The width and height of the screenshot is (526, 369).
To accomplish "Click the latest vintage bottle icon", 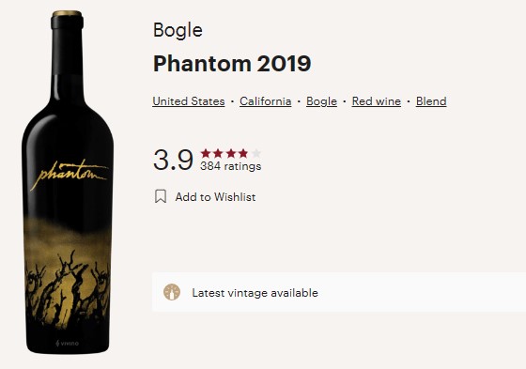I will tap(172, 292).
